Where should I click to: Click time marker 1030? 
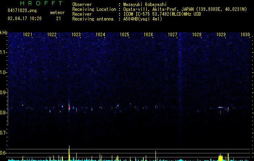pyautogui.click(x=245, y=35)
